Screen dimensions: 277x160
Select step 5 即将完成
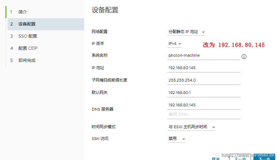[46, 60]
